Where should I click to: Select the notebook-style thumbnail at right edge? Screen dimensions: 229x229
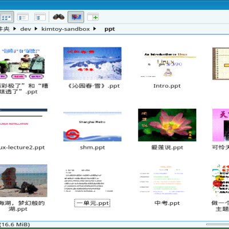[x=221, y=64]
